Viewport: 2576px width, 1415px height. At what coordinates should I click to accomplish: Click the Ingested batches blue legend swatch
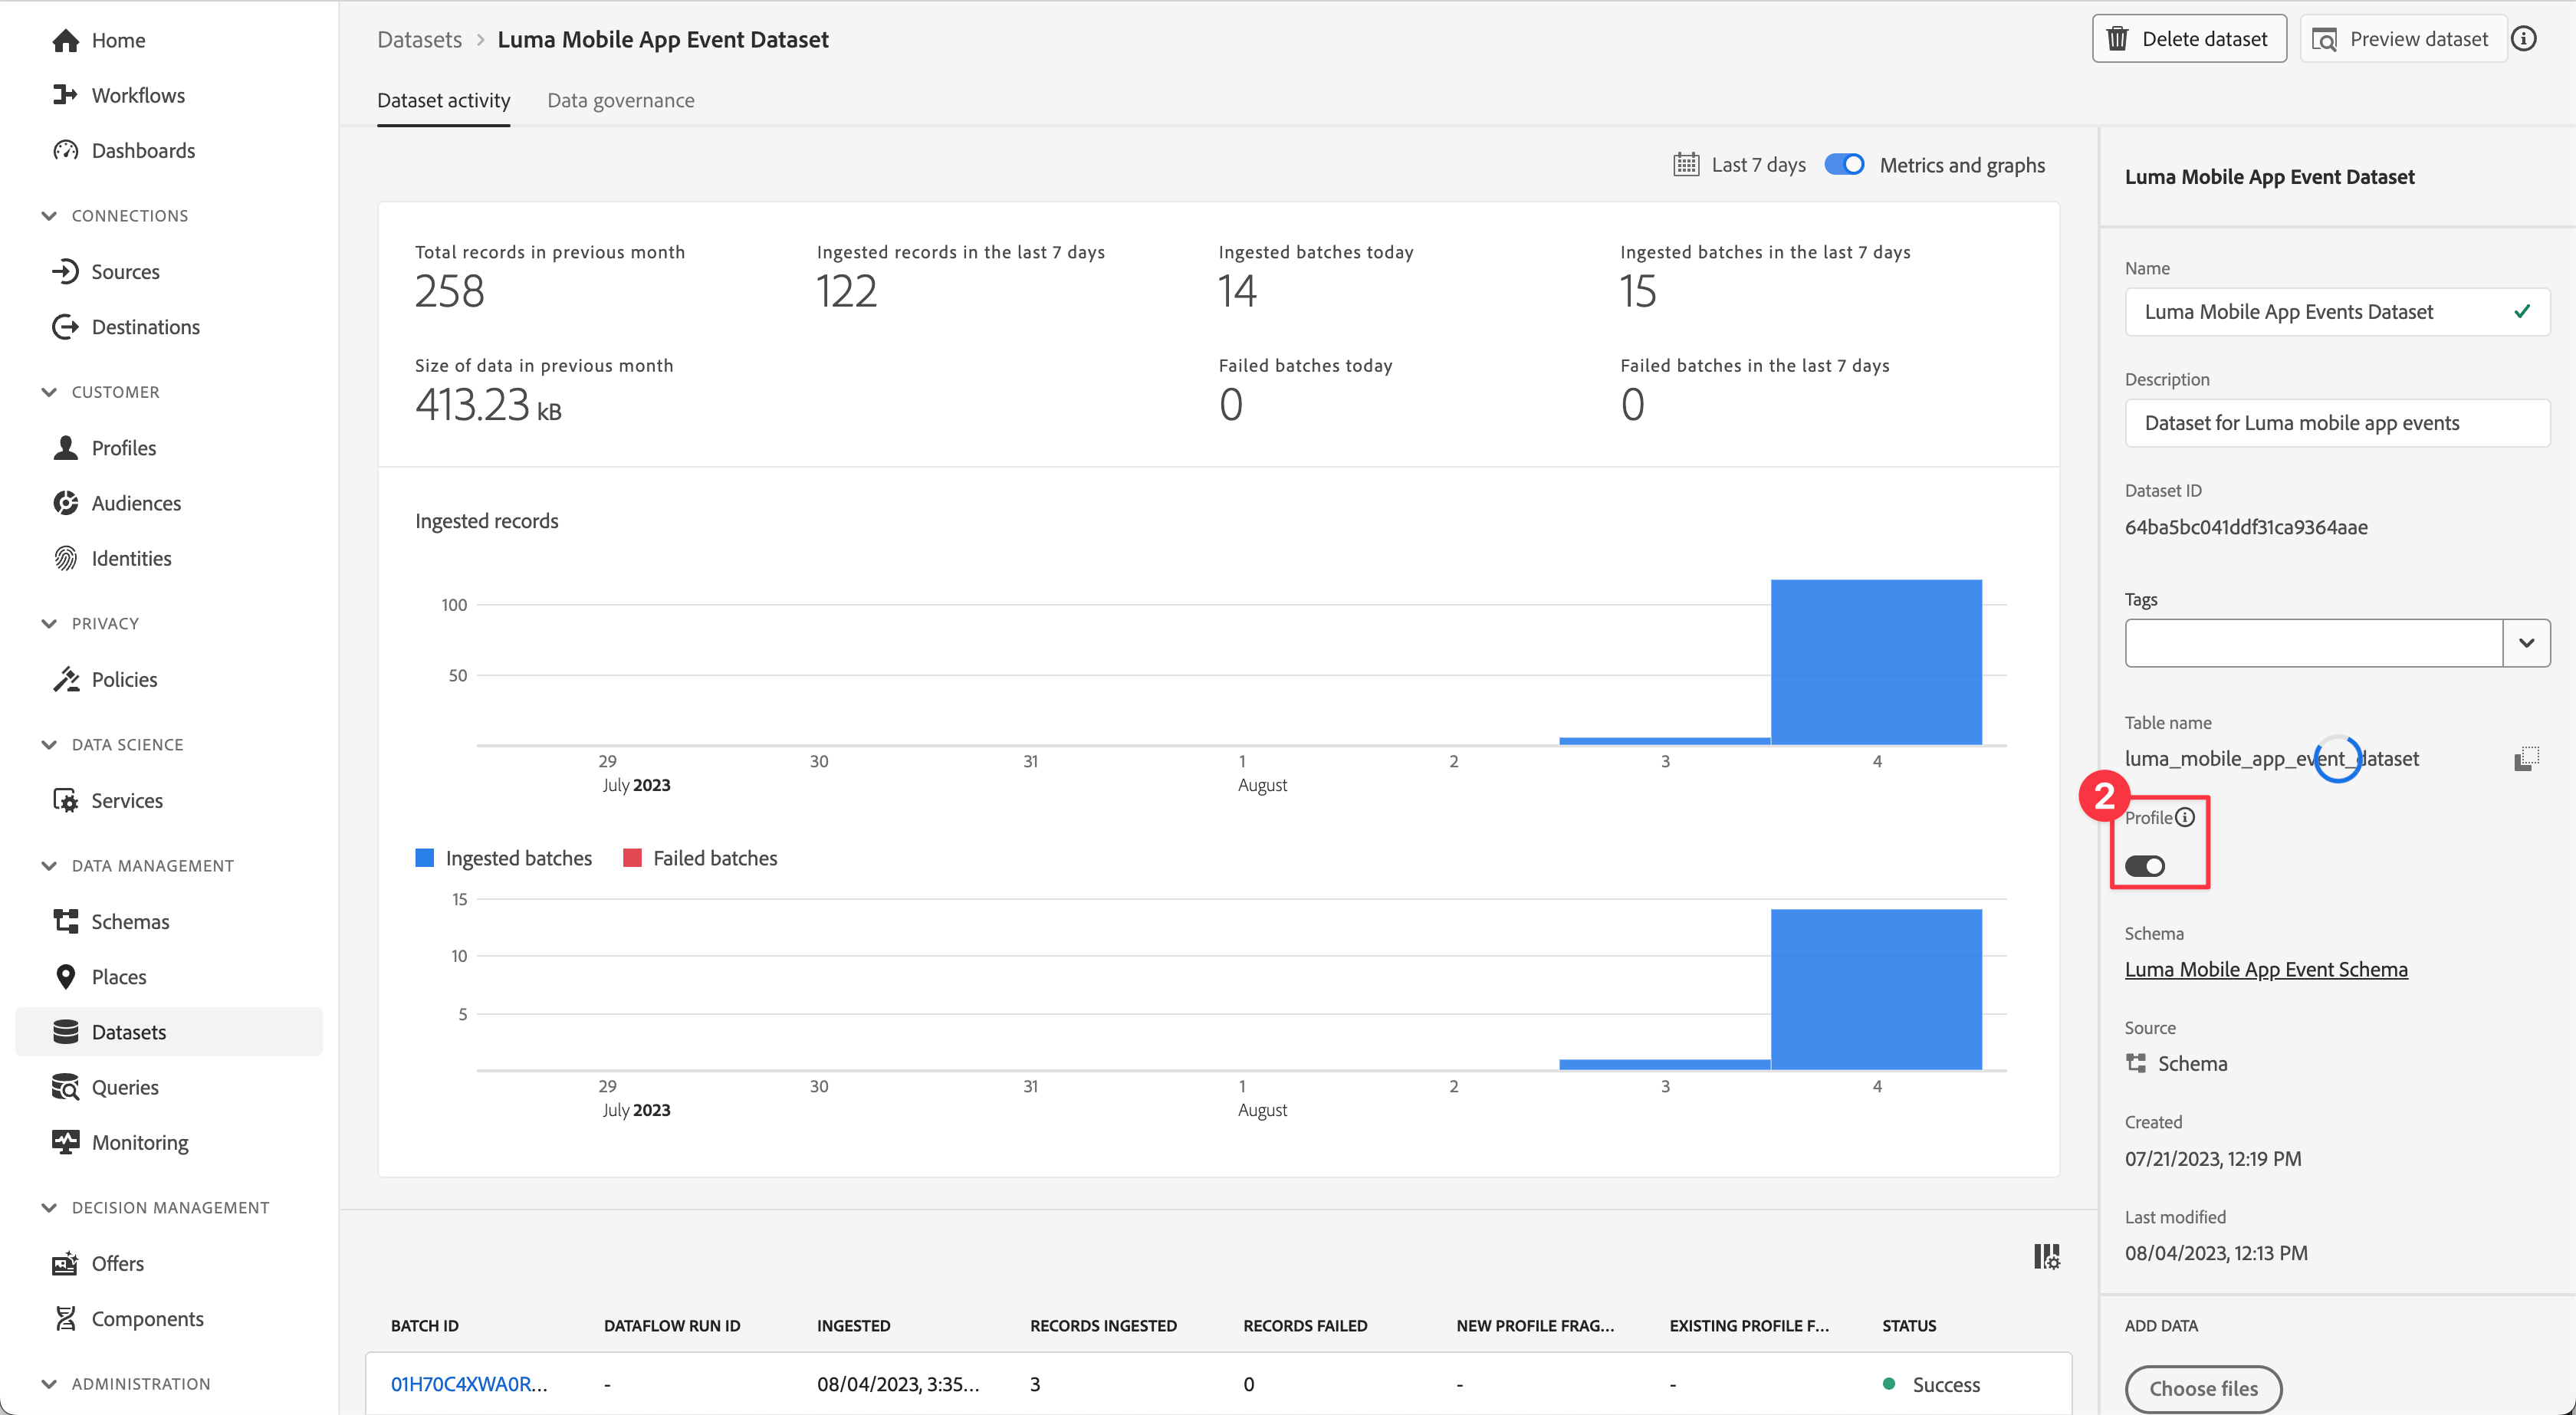(425, 858)
